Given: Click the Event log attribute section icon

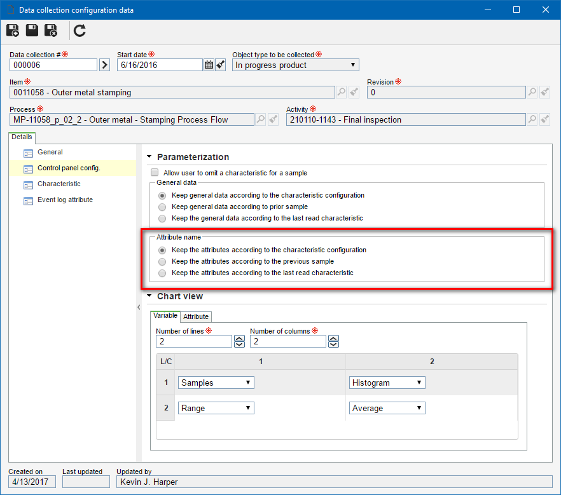Looking at the screenshot, I should click(x=28, y=201).
